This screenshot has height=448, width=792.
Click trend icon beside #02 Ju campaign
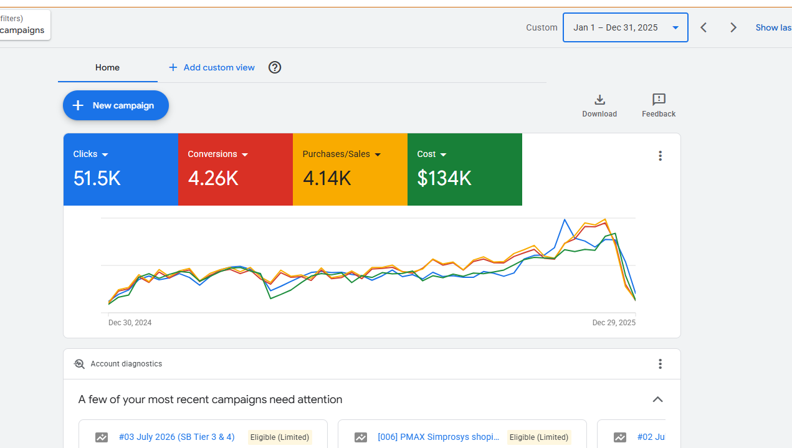click(x=620, y=437)
